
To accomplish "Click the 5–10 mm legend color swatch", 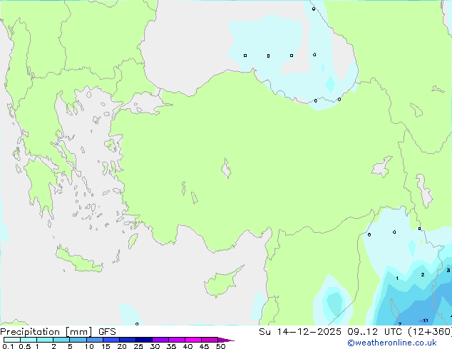I will point(78,340).
